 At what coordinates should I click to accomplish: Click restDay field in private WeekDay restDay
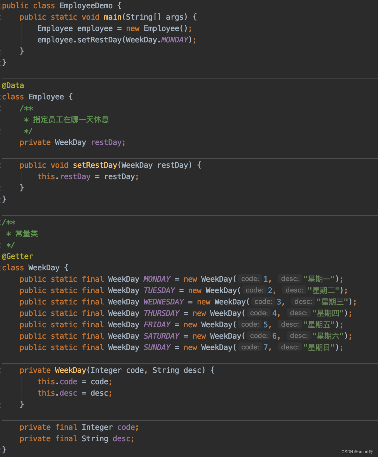[x=106, y=142]
